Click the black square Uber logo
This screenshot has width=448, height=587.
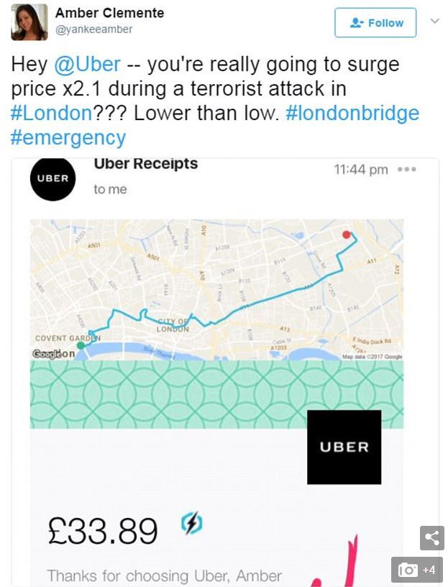(x=344, y=447)
